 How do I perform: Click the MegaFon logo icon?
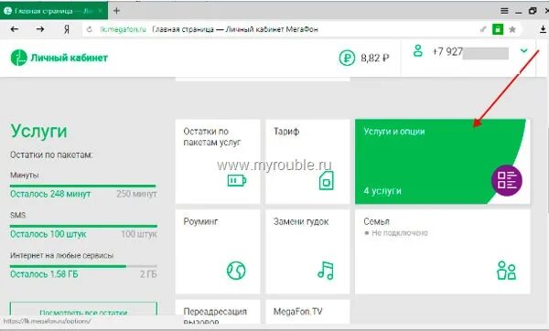(19, 58)
